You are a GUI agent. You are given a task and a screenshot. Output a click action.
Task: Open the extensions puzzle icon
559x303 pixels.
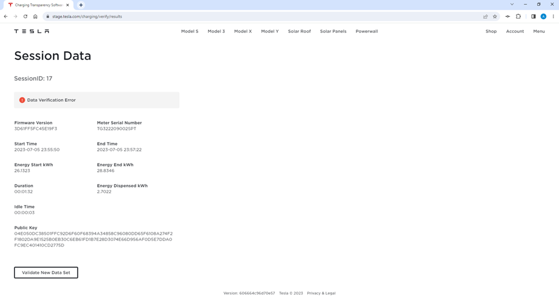point(518,16)
